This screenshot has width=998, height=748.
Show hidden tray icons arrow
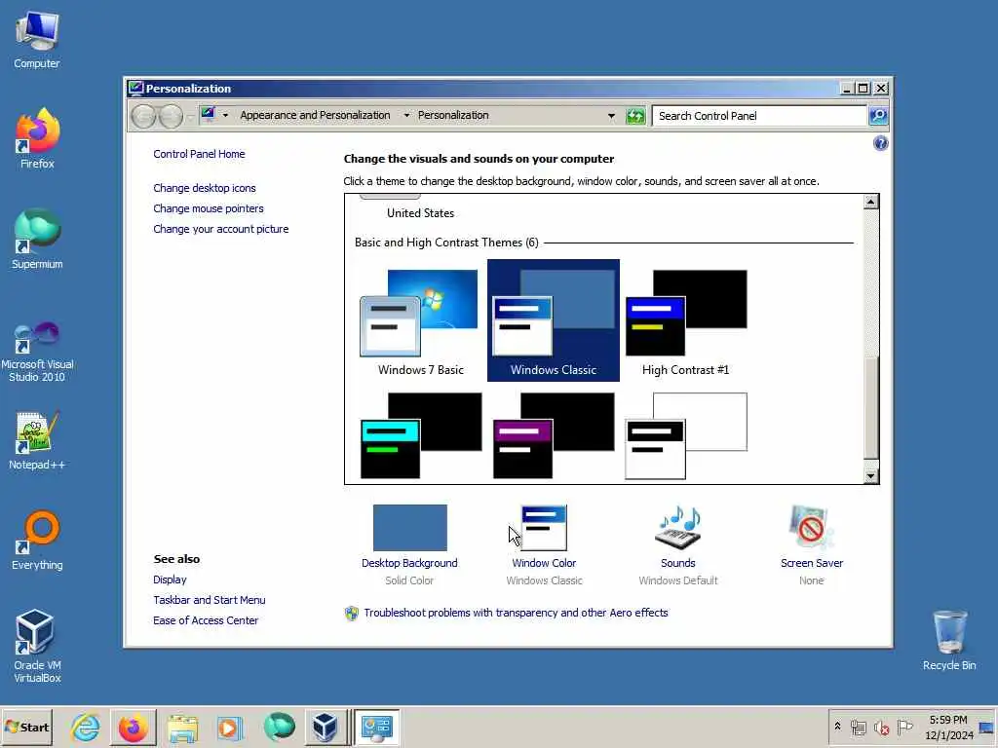(x=837, y=727)
